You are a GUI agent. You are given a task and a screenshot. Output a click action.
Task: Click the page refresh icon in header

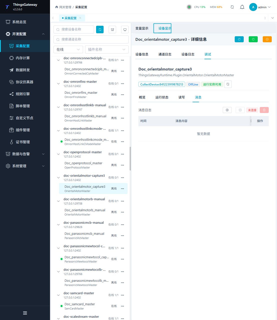[x=232, y=7]
